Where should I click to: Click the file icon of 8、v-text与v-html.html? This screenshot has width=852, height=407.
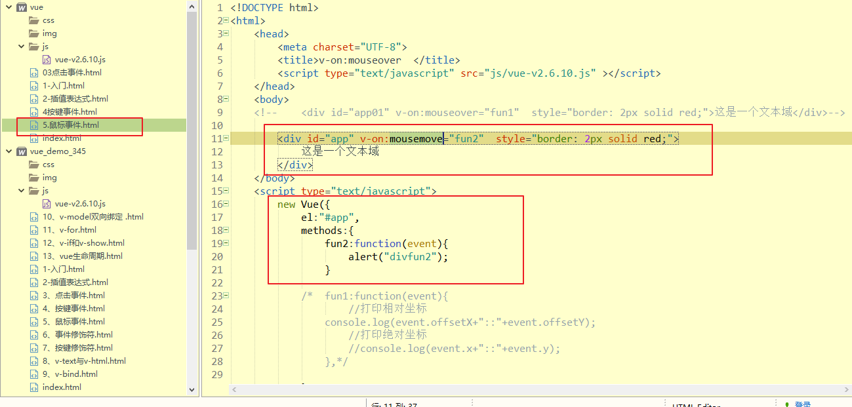point(34,361)
